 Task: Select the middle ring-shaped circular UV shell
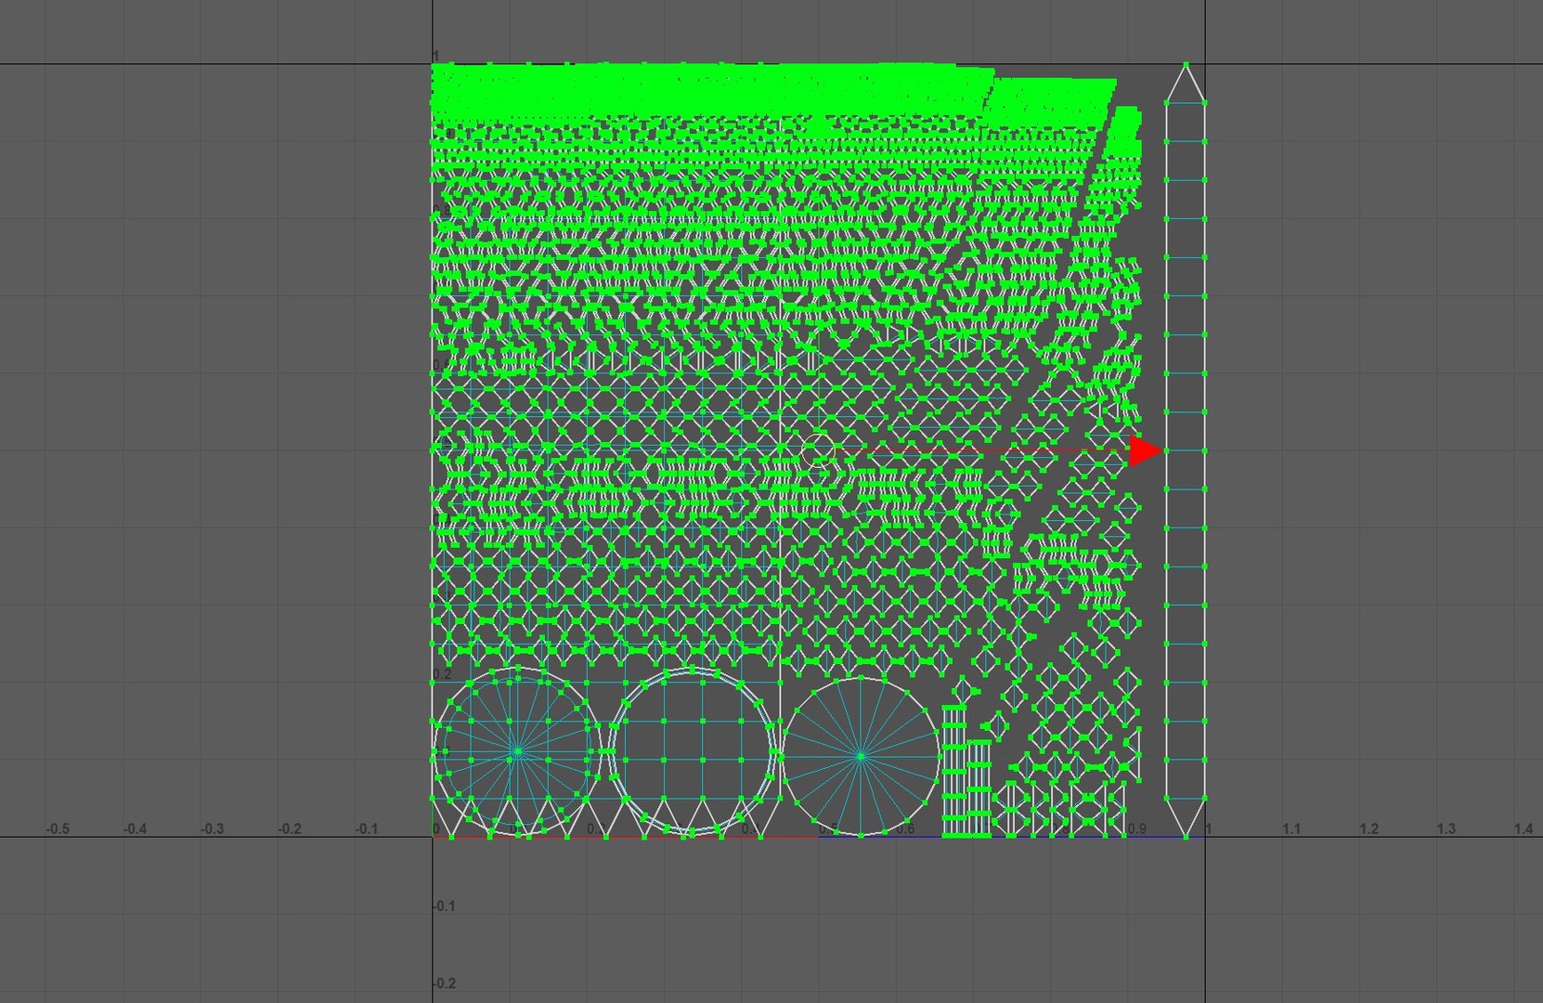692,751
